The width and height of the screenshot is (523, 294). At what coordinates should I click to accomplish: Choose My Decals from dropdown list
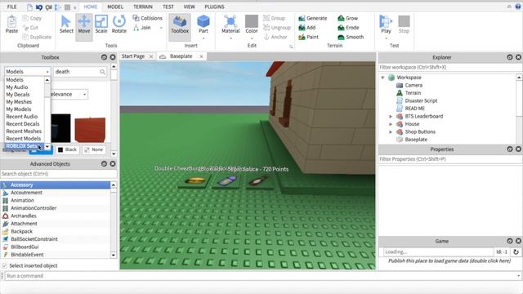click(x=18, y=95)
